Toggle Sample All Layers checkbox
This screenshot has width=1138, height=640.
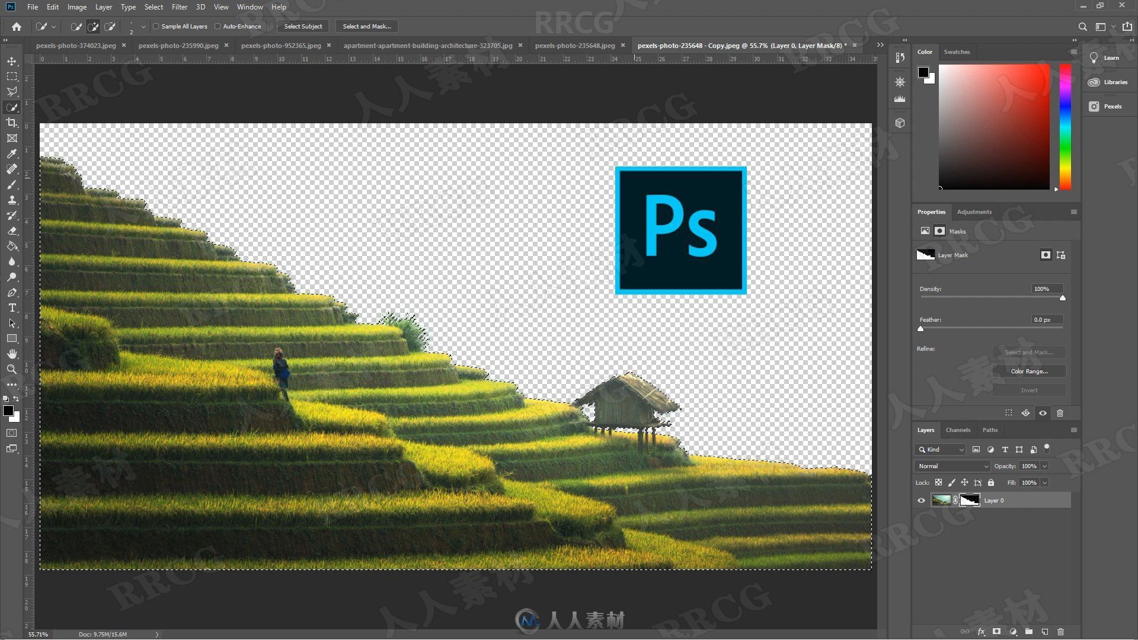pos(155,26)
